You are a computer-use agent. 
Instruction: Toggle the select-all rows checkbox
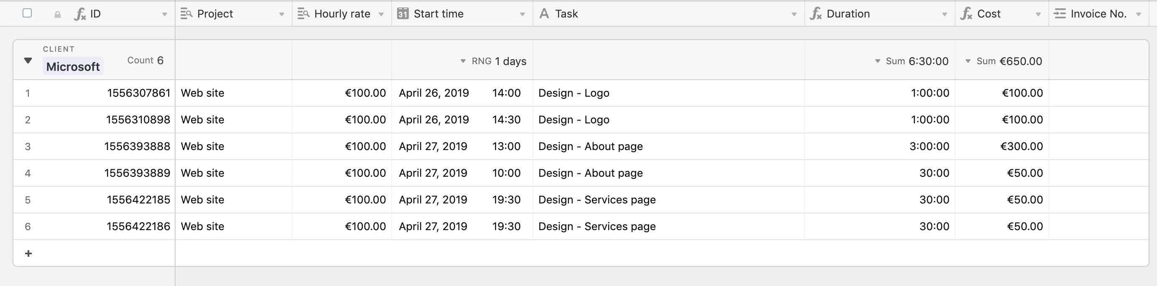pyautogui.click(x=28, y=13)
